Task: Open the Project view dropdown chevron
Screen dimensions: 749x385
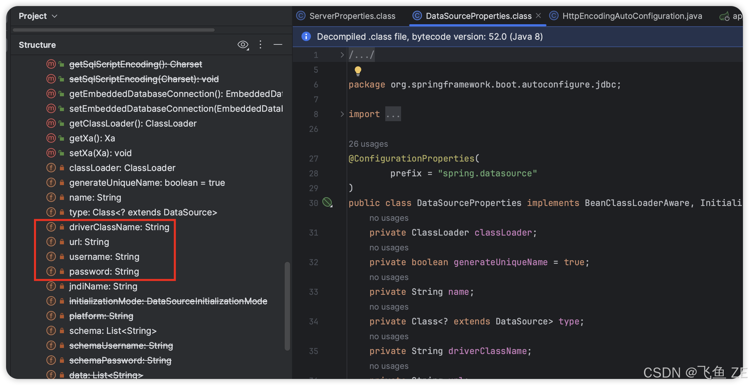Action: click(x=55, y=16)
